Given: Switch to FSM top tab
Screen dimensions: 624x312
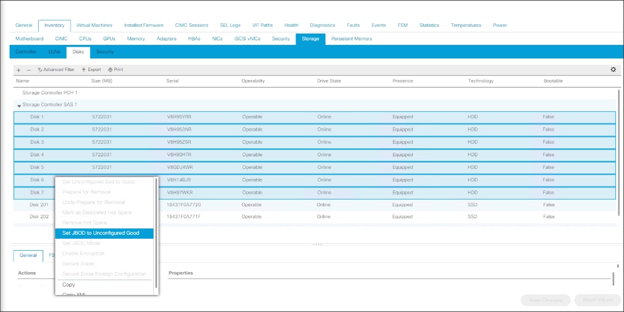Looking at the screenshot, I should click(403, 25).
